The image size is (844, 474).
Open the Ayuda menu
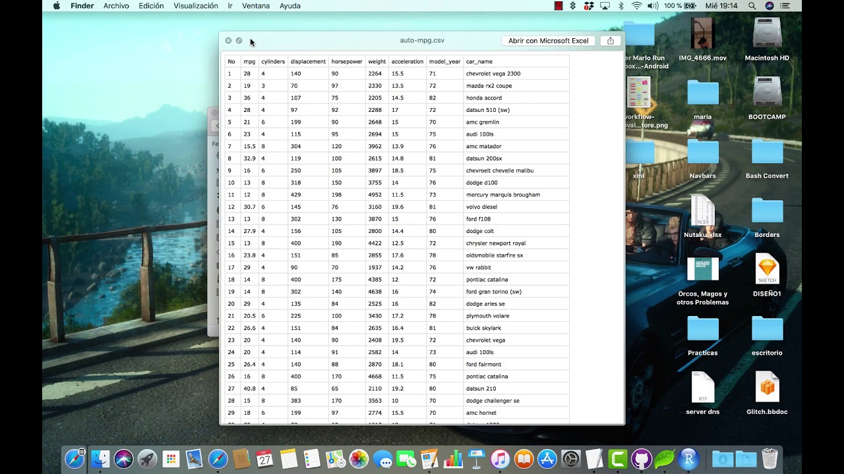pos(290,6)
